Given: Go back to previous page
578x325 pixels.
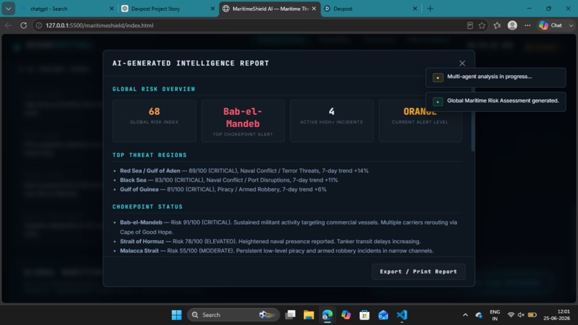Looking at the screenshot, I should [9, 25].
